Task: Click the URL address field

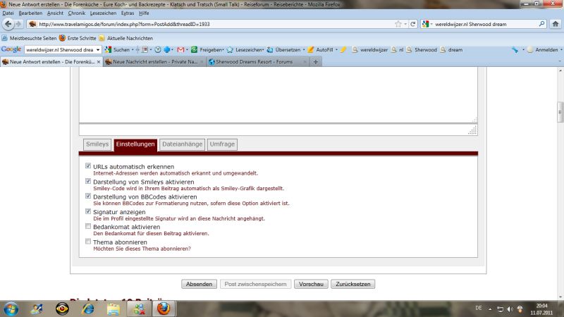Action: (x=211, y=24)
